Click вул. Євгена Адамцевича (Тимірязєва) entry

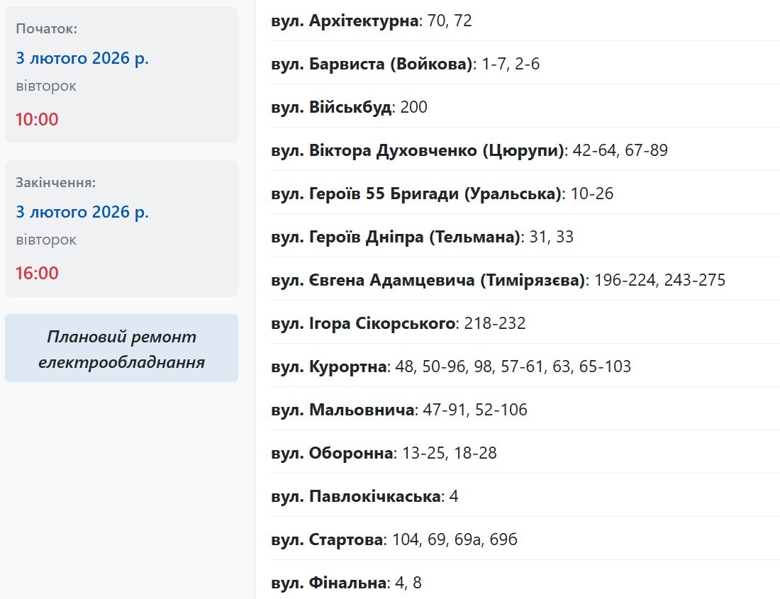pyautogui.click(x=498, y=281)
